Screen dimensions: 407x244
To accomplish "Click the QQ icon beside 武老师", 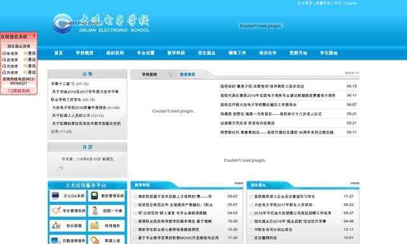I will tap(4, 60).
